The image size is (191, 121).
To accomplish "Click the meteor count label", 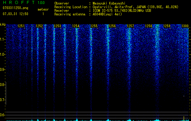I will click(x=43, y=9).
